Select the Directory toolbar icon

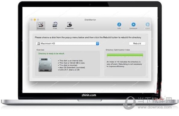(x=41, y=26)
